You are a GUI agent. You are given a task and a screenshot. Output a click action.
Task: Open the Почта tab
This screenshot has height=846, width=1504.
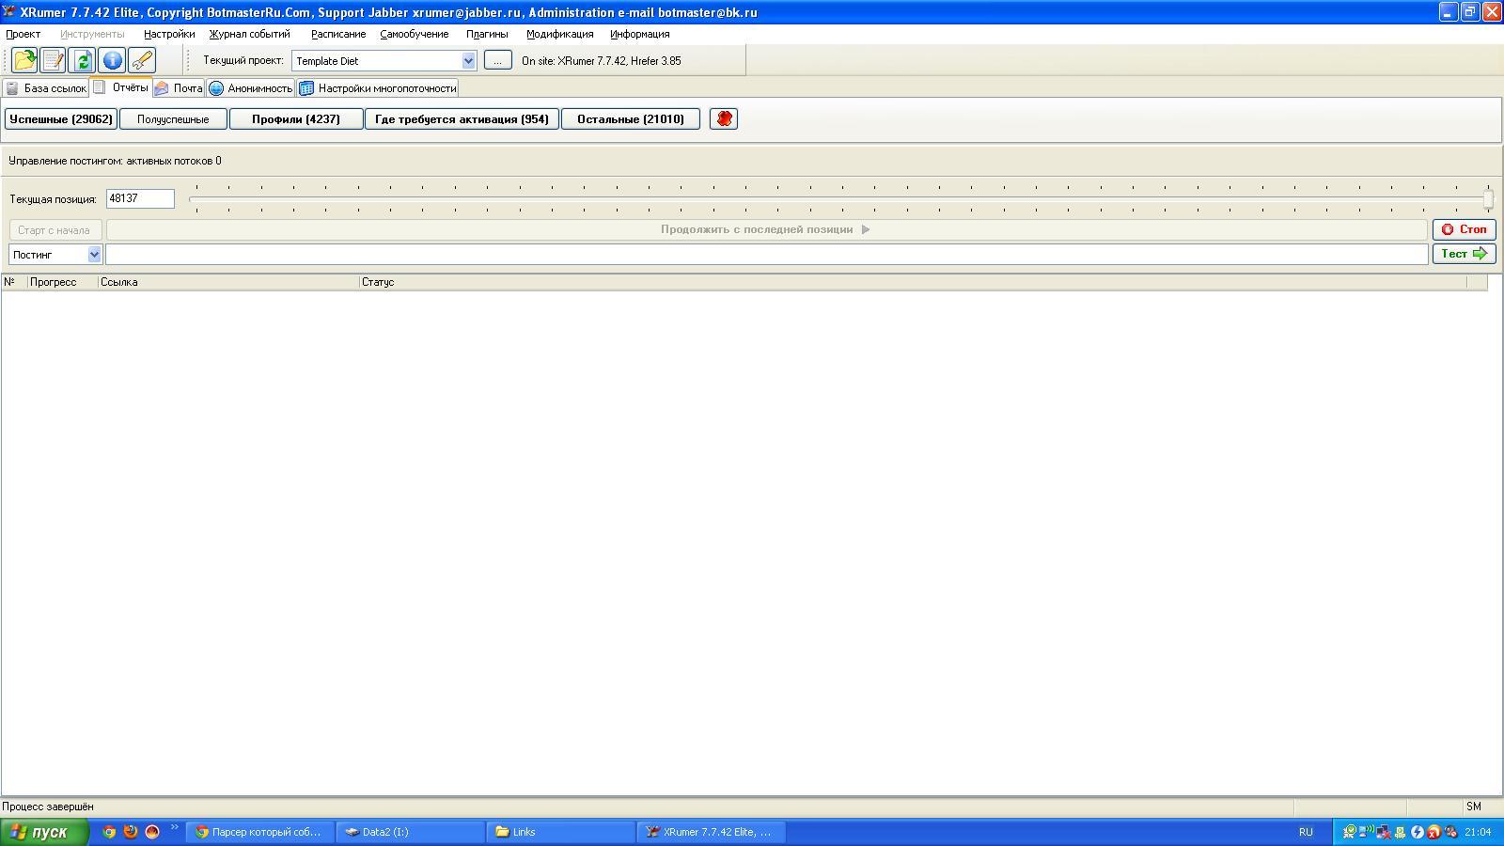point(179,88)
